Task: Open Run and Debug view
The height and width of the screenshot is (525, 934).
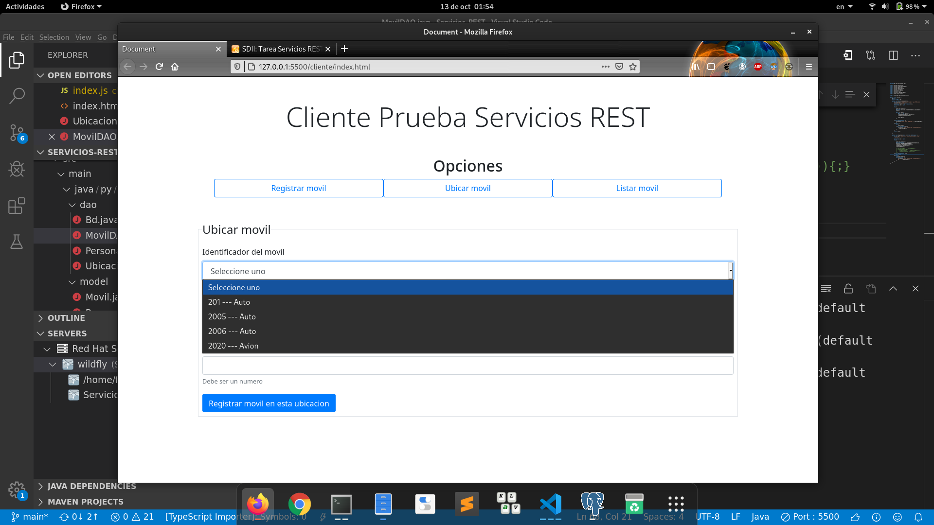Action: [x=17, y=169]
